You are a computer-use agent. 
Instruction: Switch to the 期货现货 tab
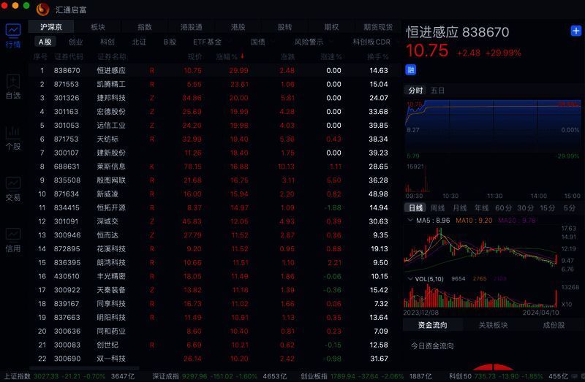coord(378,27)
